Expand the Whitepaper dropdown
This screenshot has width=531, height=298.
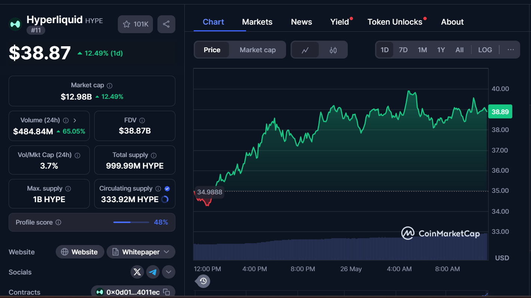(141, 252)
